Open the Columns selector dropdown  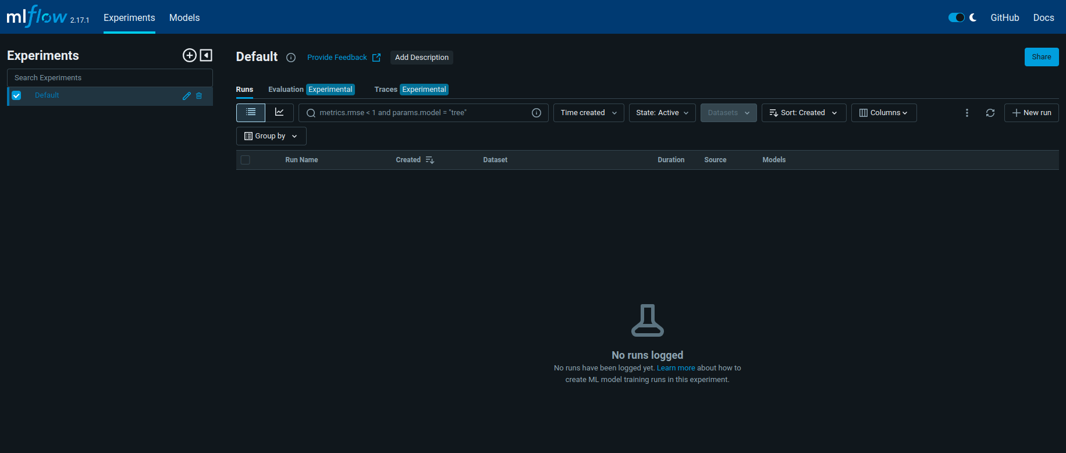tap(884, 113)
